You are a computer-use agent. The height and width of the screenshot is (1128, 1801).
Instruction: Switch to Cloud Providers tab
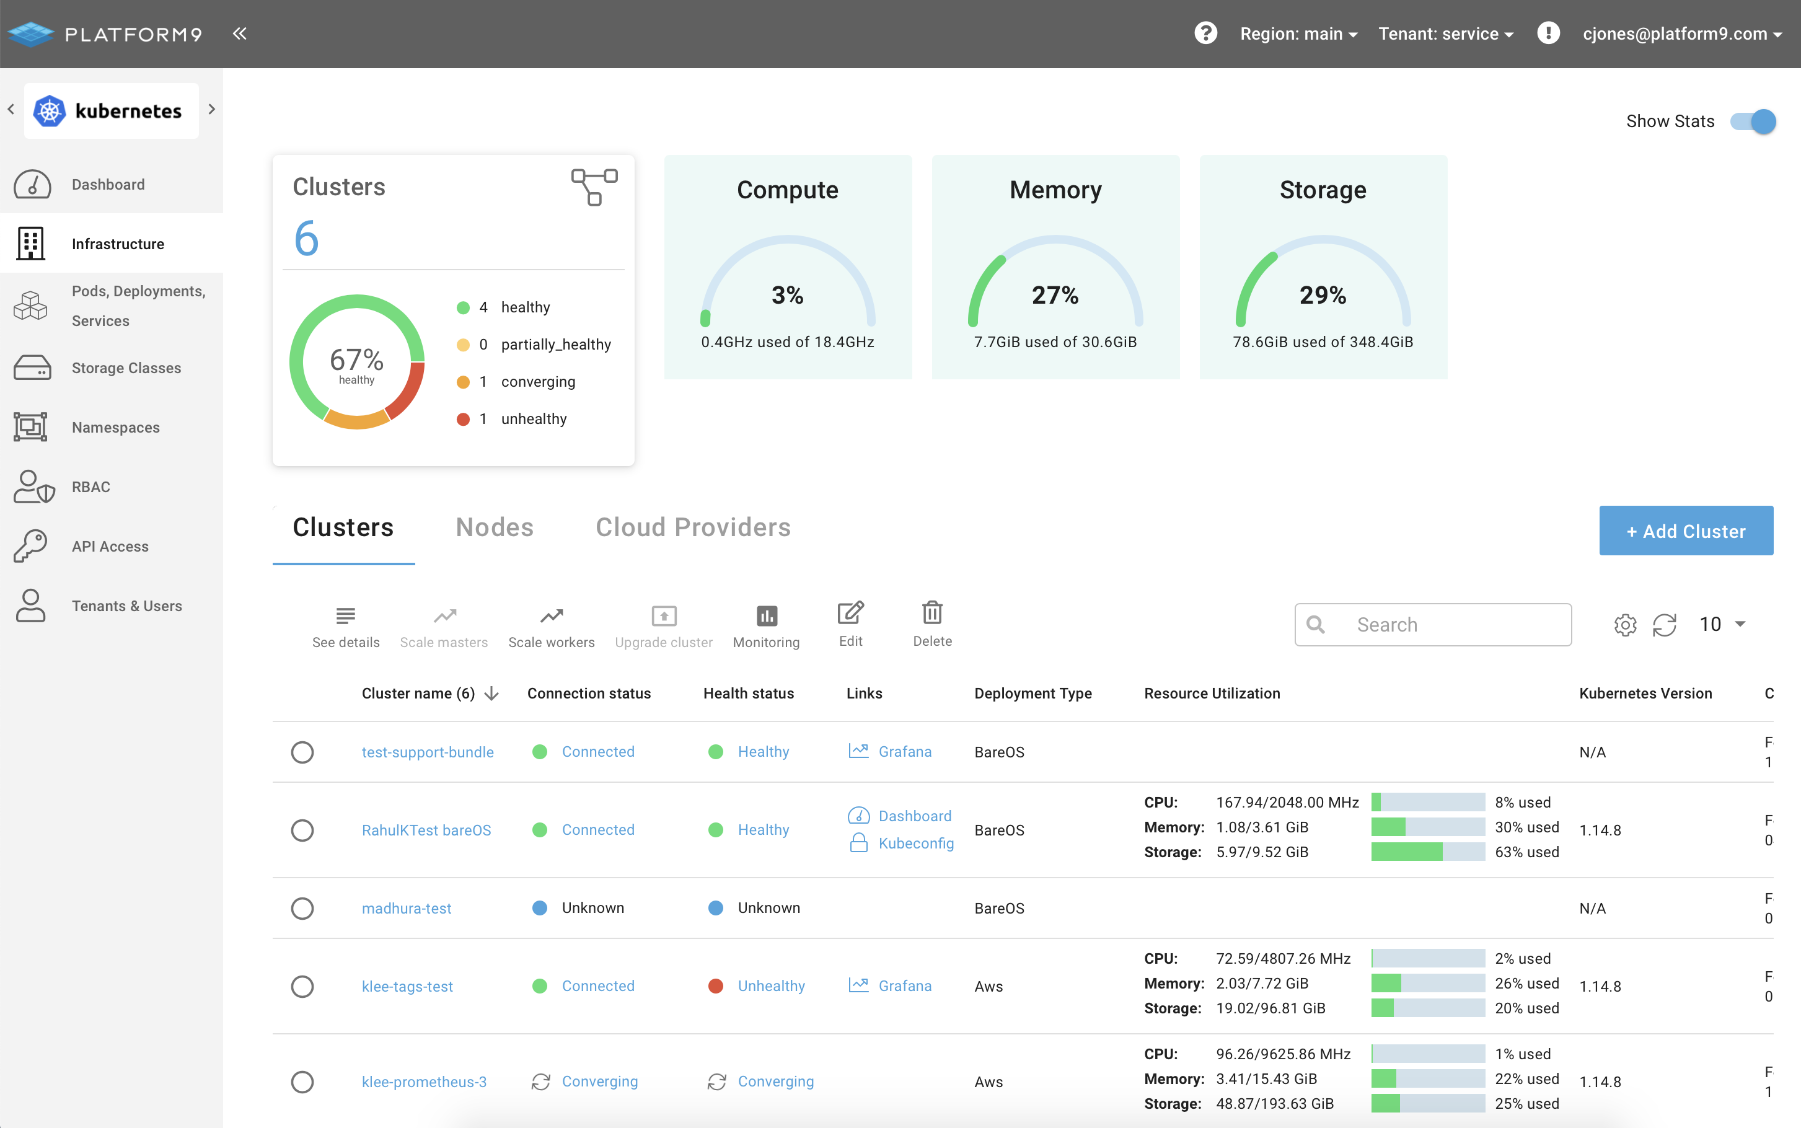693,527
